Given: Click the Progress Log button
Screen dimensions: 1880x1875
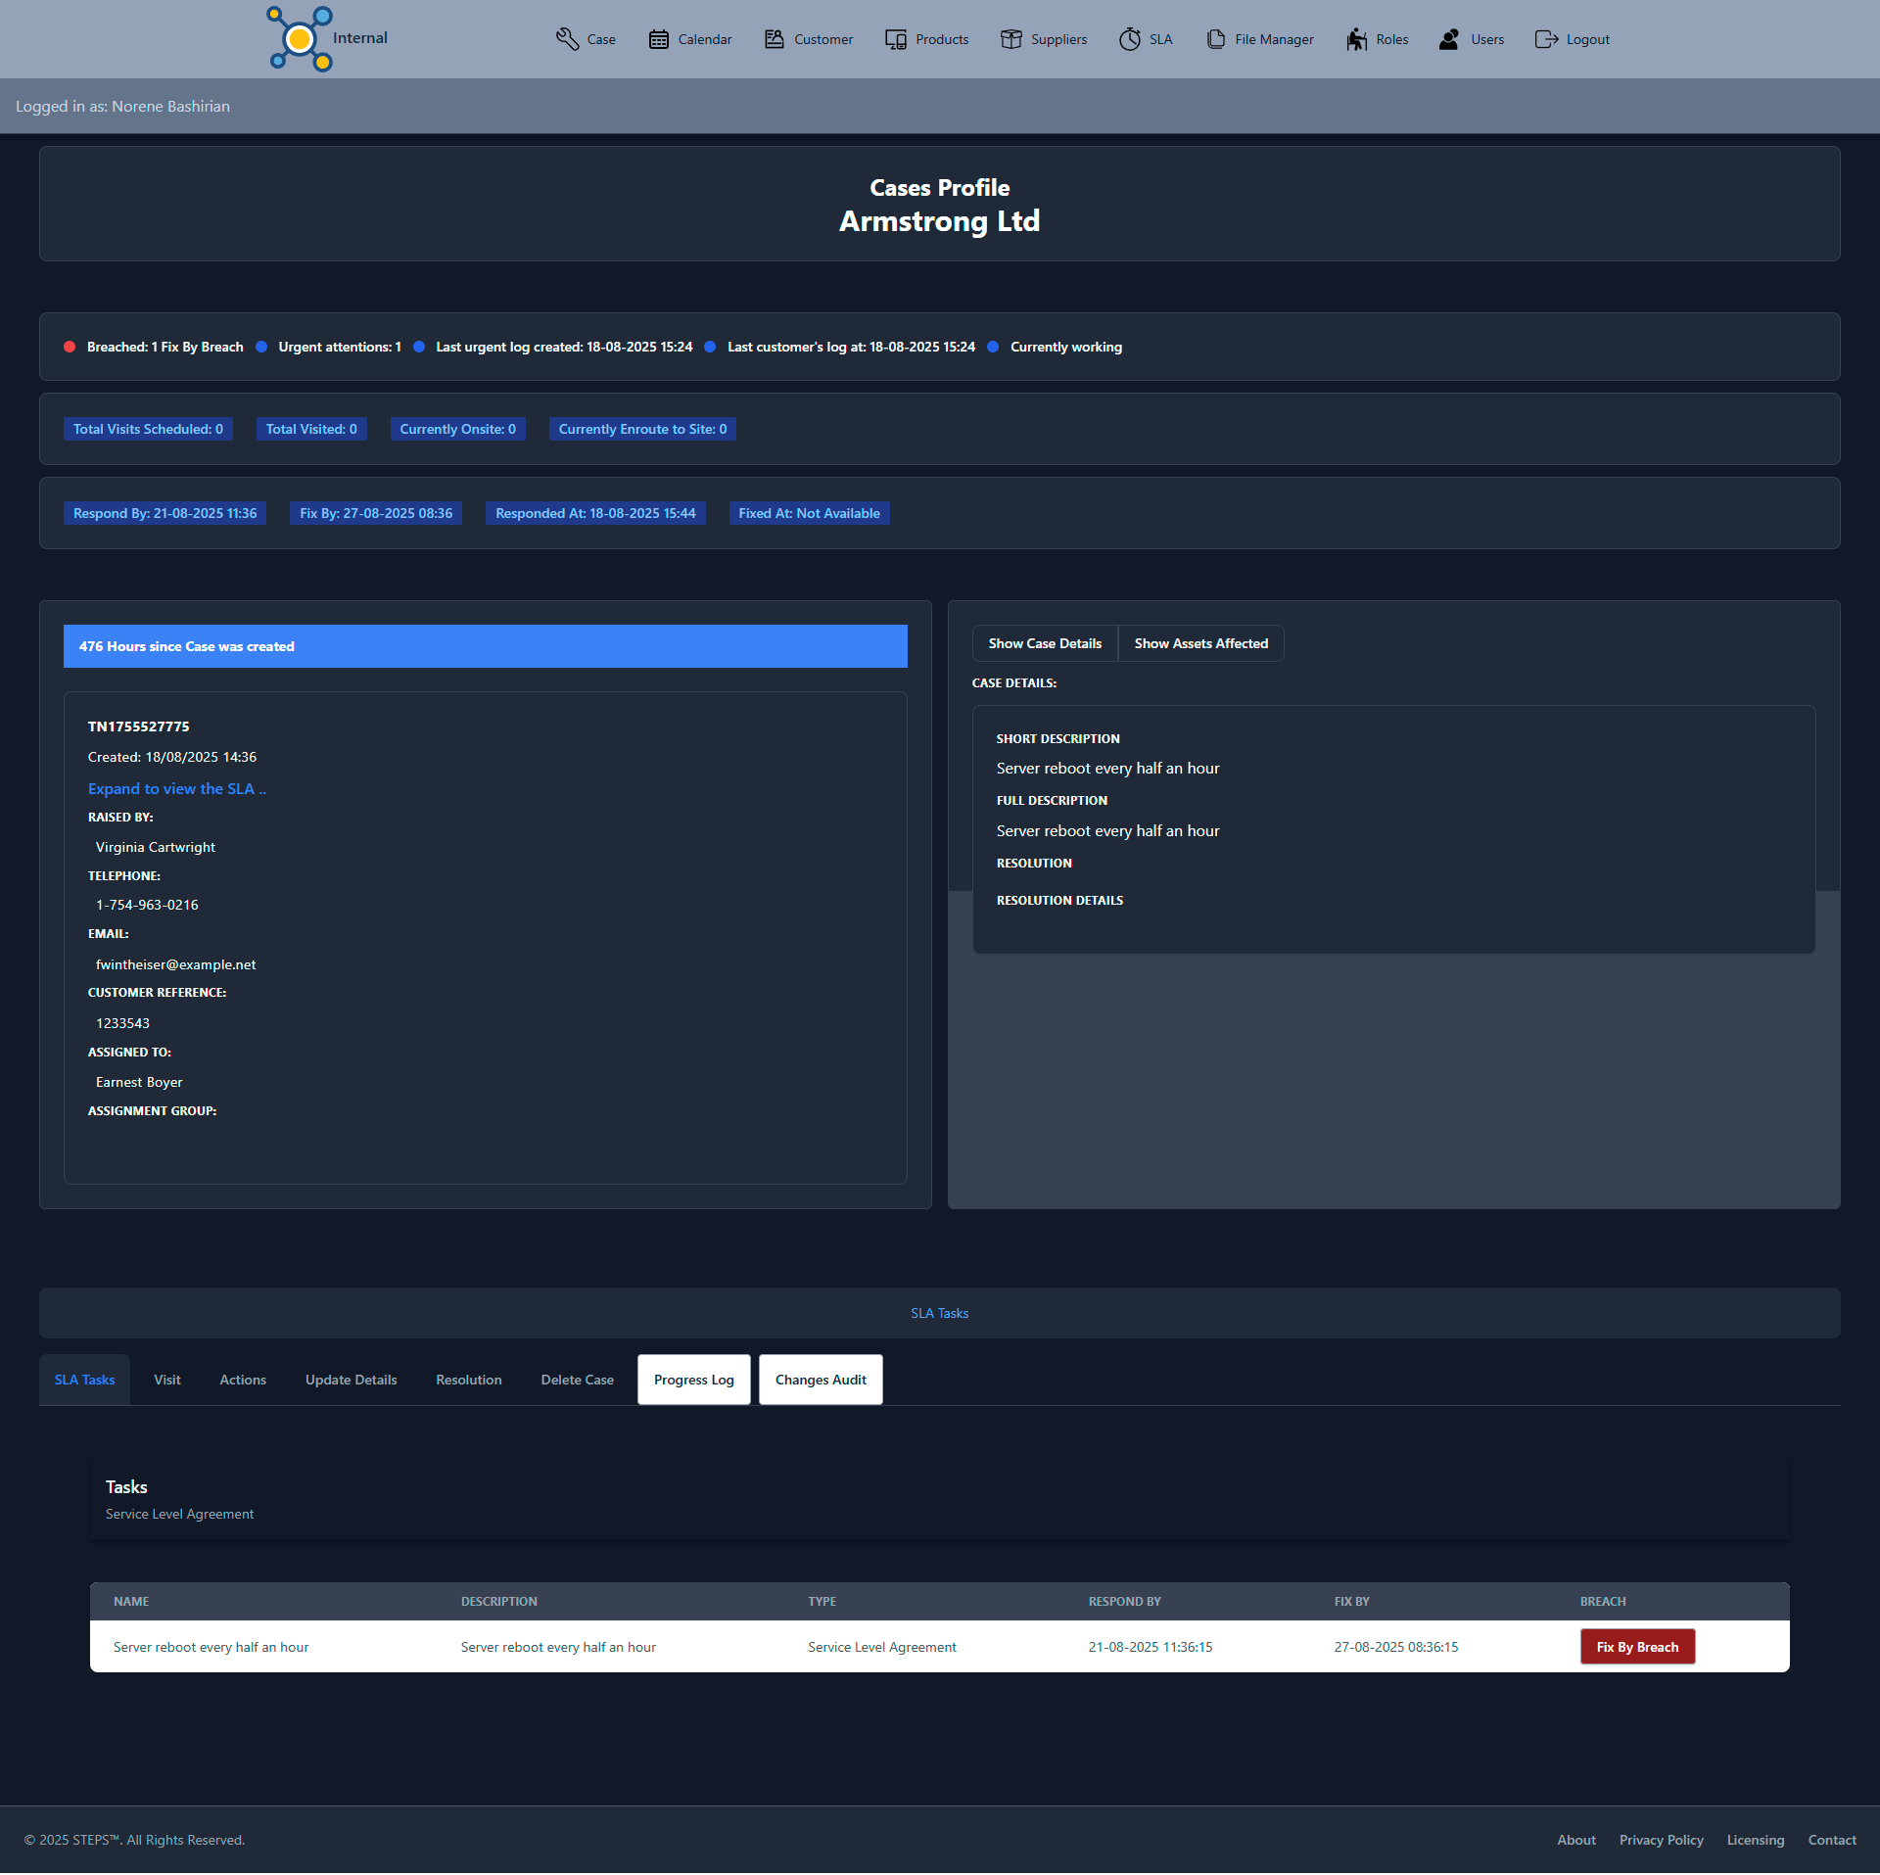Looking at the screenshot, I should 693,1380.
